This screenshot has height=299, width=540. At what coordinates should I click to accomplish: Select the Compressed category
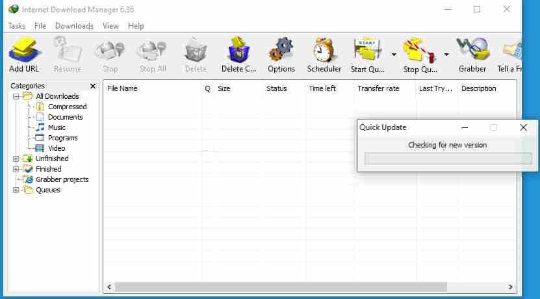(x=67, y=107)
